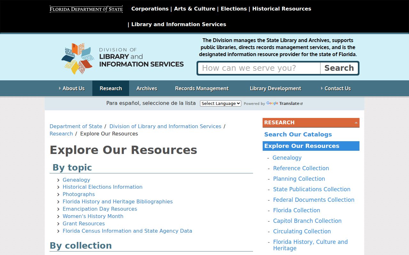Click the Florida Department of State logo
Screen dimensions: 409x255
point(86,9)
